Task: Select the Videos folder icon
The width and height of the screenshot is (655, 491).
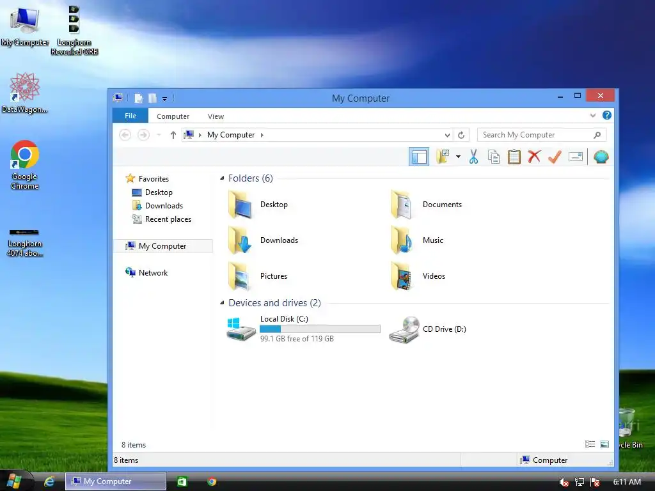Action: click(402, 276)
